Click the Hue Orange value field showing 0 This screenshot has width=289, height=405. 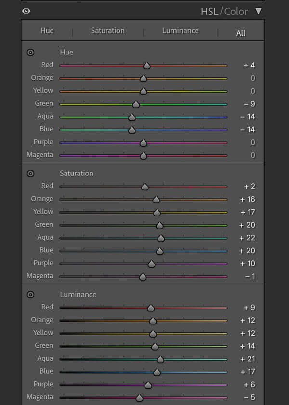[253, 78]
